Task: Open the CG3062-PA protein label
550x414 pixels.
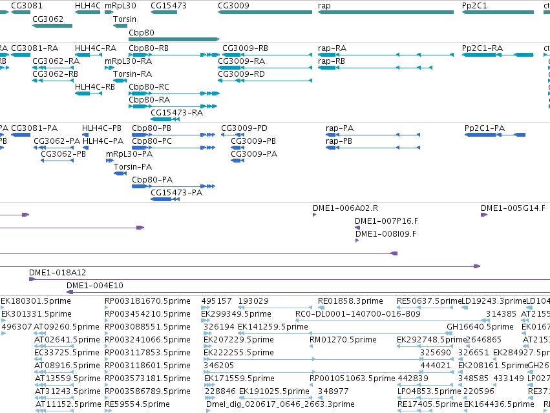Action: pos(57,141)
